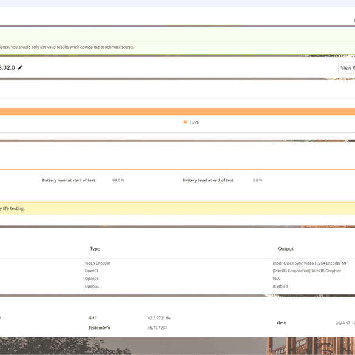Select the Intel(R) Graphics output entry

coord(307,271)
